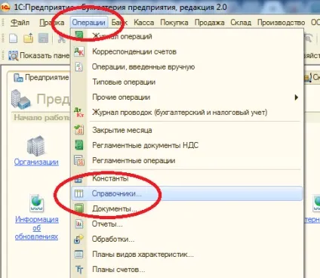This screenshot has height=278, width=320.
Task: Click the Обработки icon
Action: tap(78, 239)
